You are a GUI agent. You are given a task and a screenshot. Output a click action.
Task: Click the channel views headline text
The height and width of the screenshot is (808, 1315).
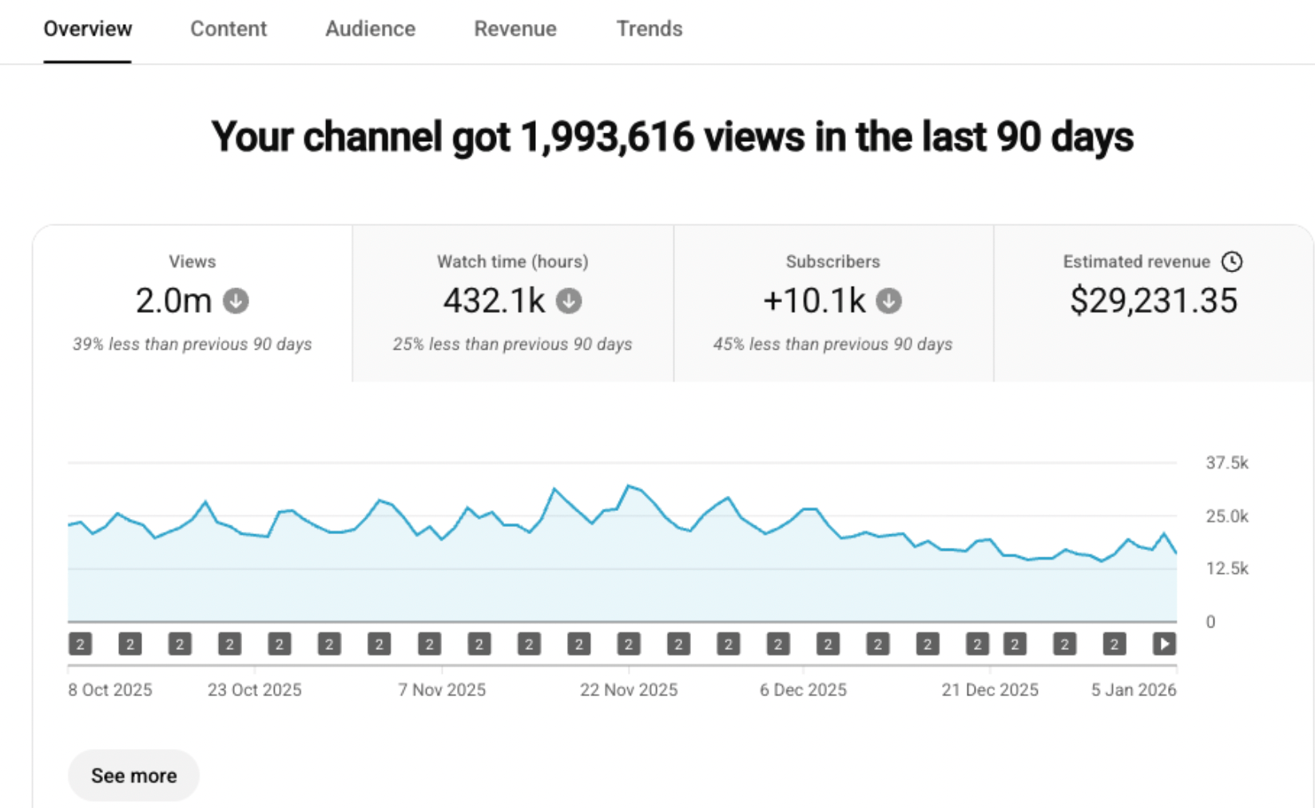point(673,137)
